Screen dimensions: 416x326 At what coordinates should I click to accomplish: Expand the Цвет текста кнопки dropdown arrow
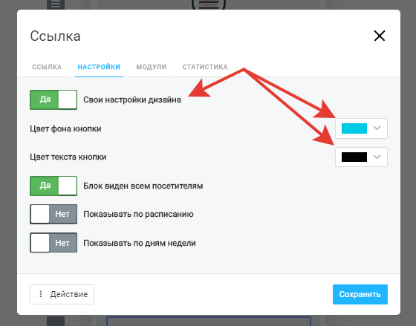[377, 157]
